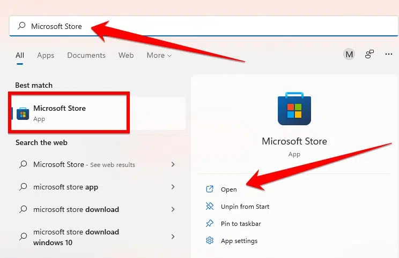The height and width of the screenshot is (258, 399).
Task: Click the search feedback people icon
Action: (x=369, y=54)
